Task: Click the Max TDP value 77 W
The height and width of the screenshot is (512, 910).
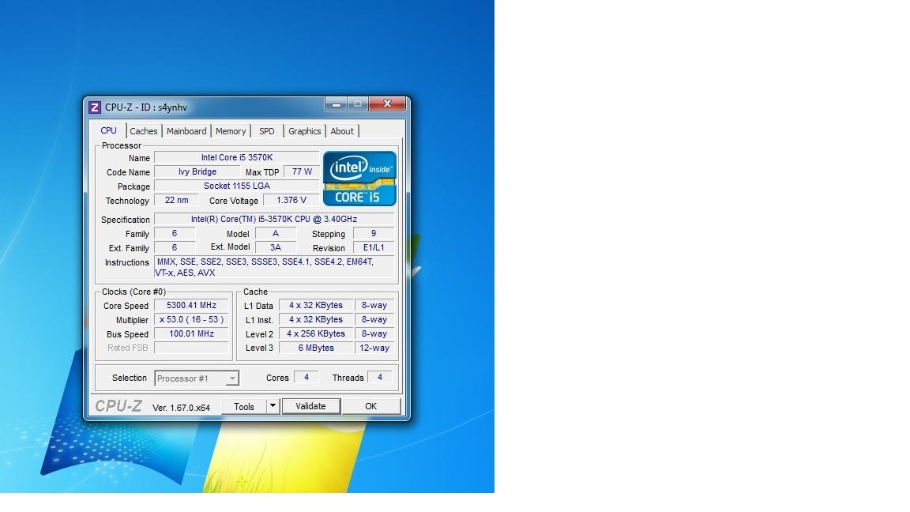Action: (302, 171)
